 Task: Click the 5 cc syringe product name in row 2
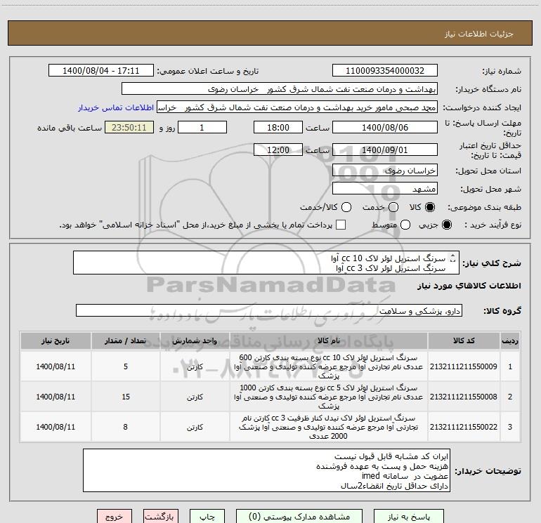(x=329, y=397)
